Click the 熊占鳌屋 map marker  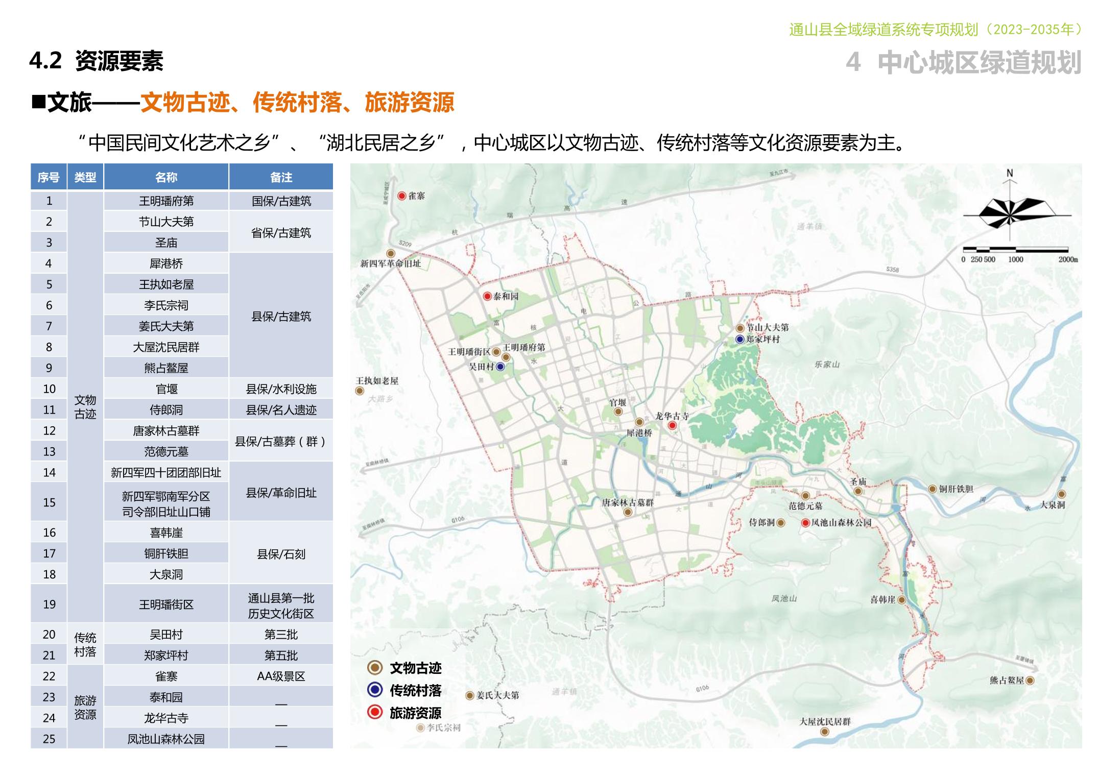1030,681
